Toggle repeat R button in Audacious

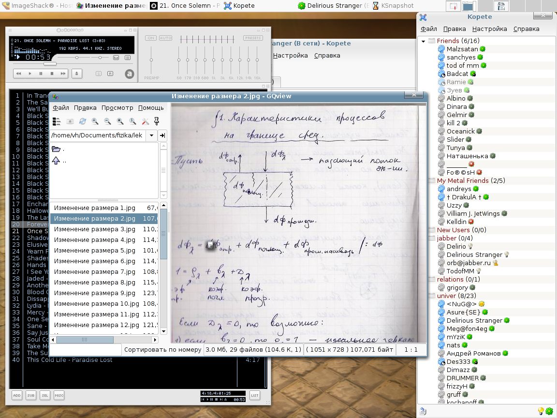pyautogui.click(x=110, y=74)
